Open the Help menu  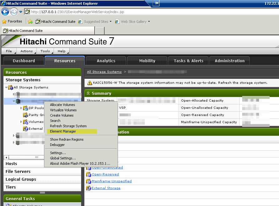point(61,51)
